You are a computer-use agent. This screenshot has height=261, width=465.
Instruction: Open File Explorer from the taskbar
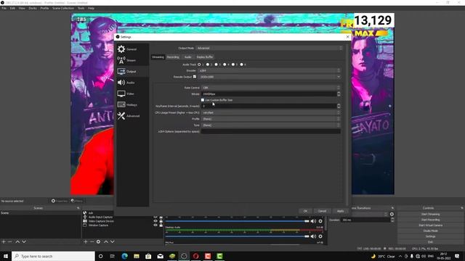click(x=137, y=256)
